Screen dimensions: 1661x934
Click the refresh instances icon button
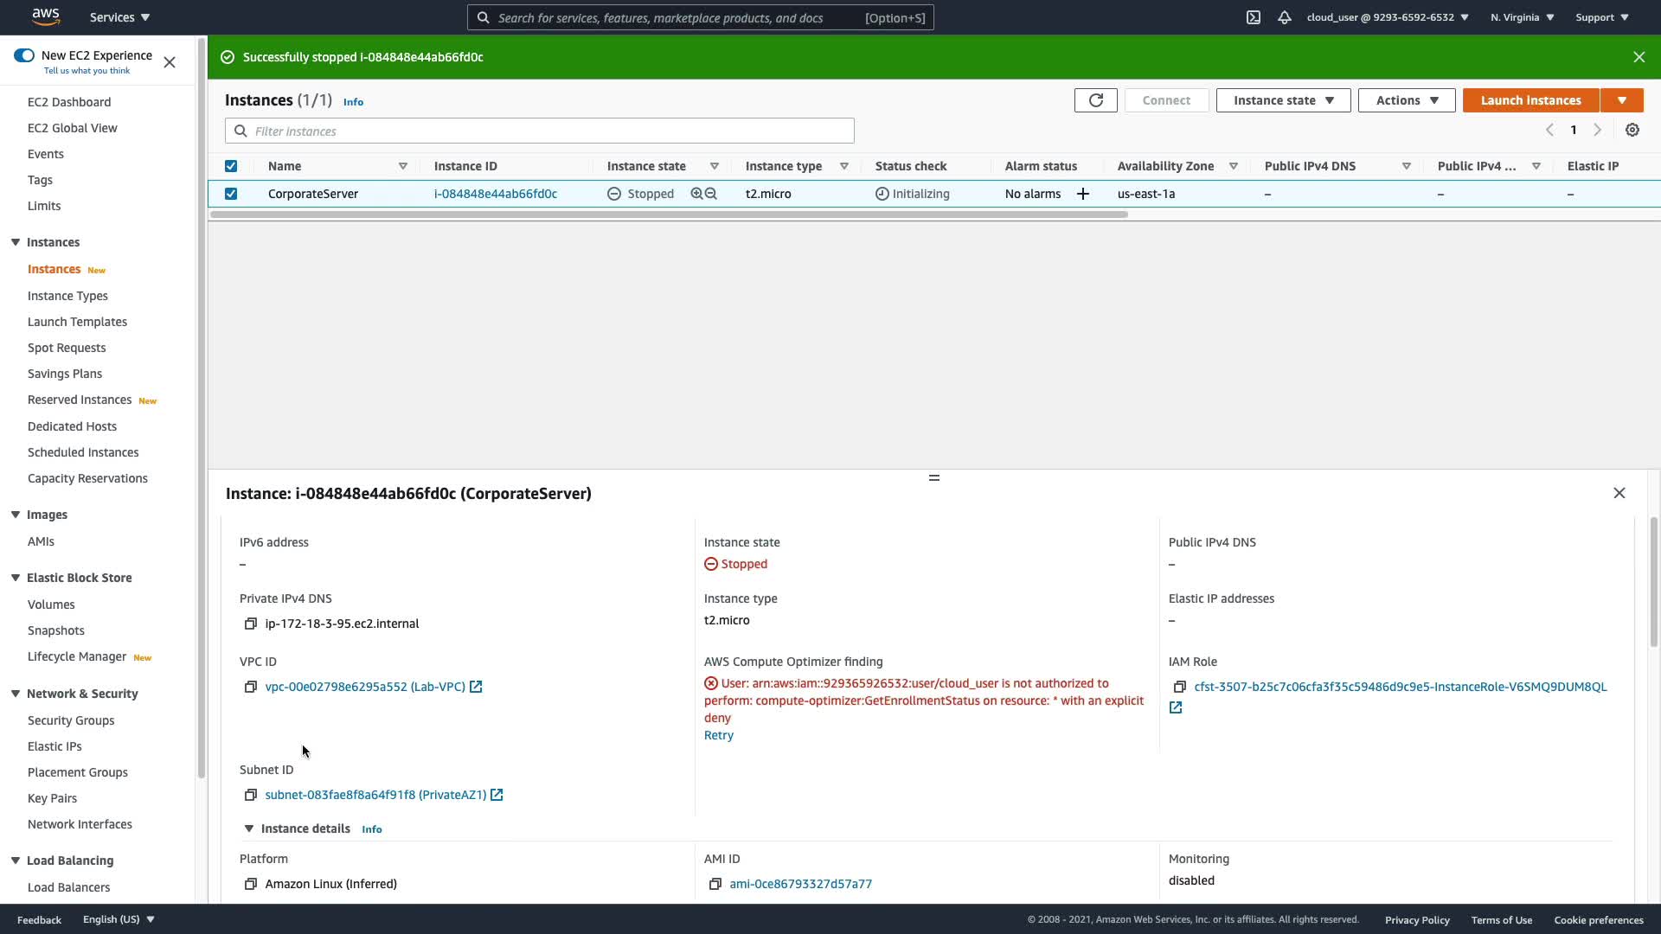pos(1095,100)
